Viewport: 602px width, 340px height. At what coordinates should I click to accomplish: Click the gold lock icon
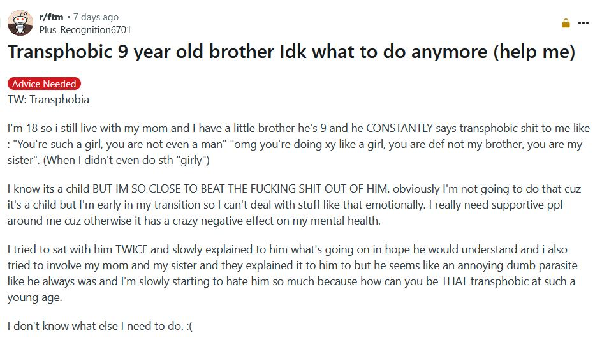pyautogui.click(x=566, y=24)
